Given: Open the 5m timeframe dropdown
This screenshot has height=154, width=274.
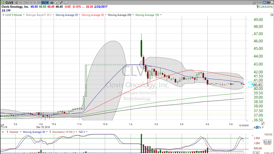Looking at the screenshot, I should [x=45, y=3].
